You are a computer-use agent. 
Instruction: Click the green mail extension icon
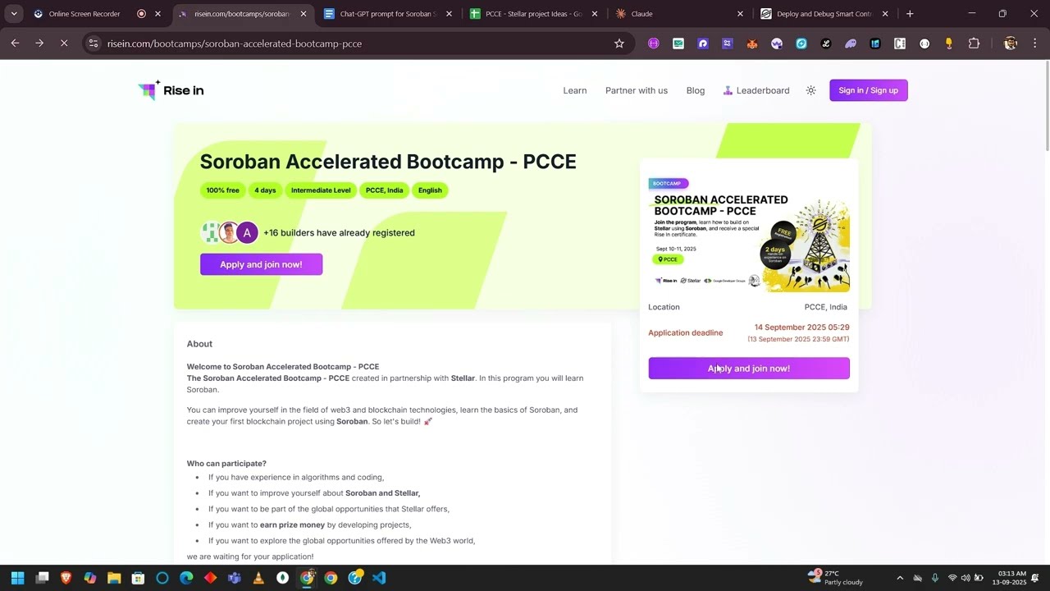pyautogui.click(x=678, y=44)
